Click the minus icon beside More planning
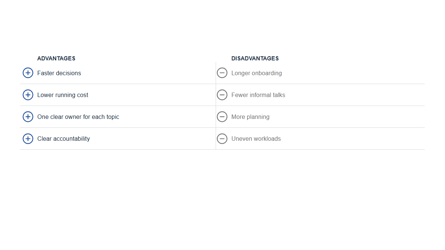 tap(222, 117)
